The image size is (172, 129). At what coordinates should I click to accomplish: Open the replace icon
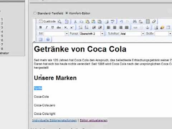[x=141, y=21]
